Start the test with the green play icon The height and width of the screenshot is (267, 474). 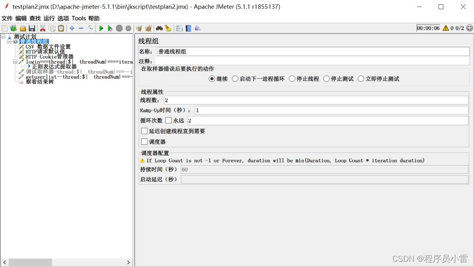click(101, 28)
